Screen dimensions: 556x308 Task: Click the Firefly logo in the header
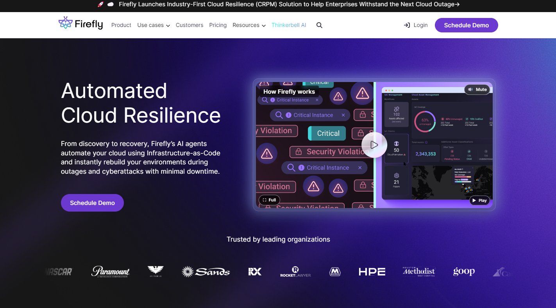[81, 24]
